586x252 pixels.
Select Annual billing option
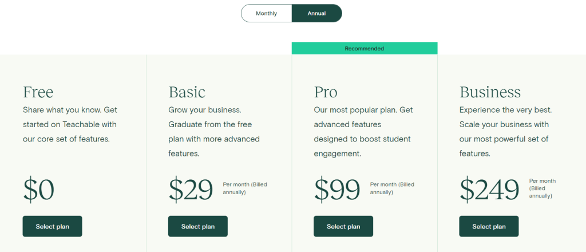click(316, 14)
